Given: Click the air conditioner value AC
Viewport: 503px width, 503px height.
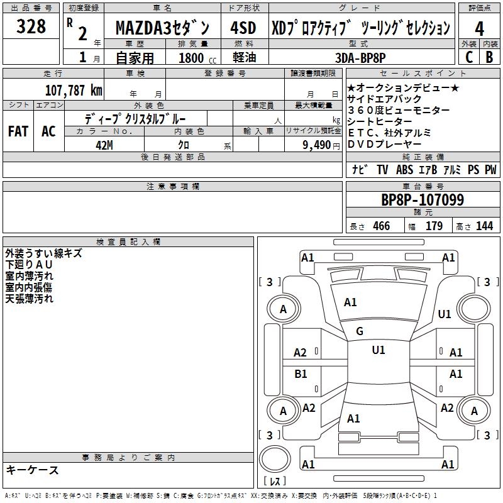Looking at the screenshot, I should [x=48, y=131].
